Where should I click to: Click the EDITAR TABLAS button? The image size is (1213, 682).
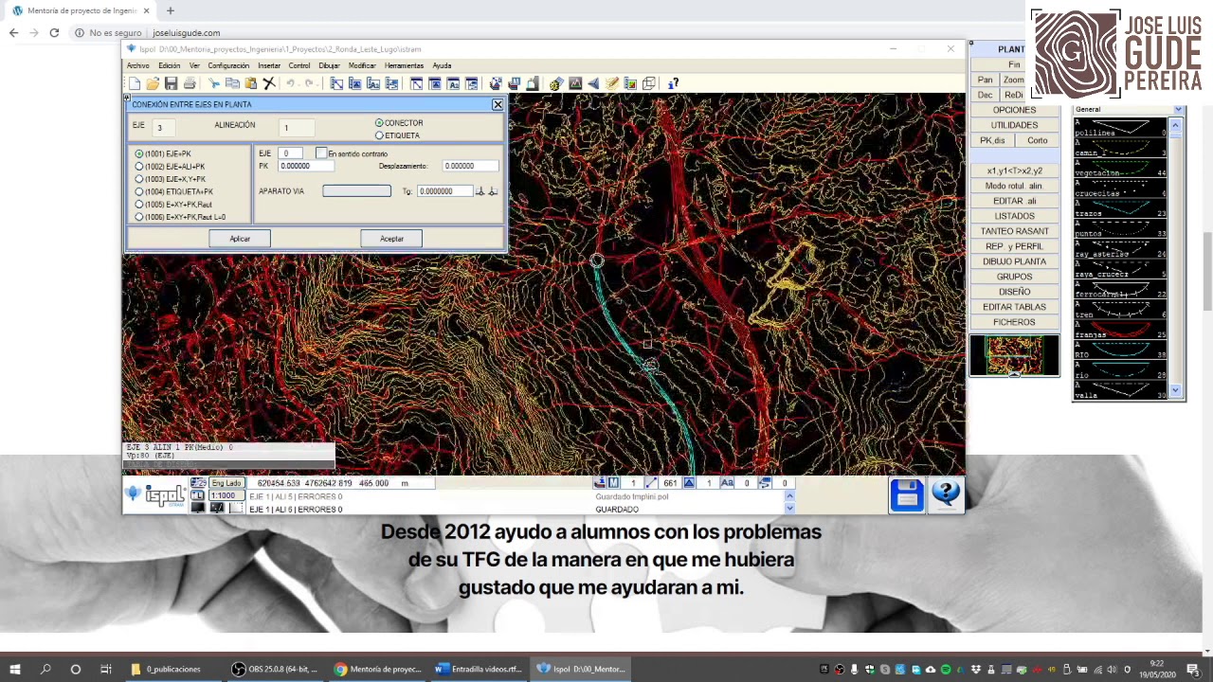click(x=1014, y=307)
